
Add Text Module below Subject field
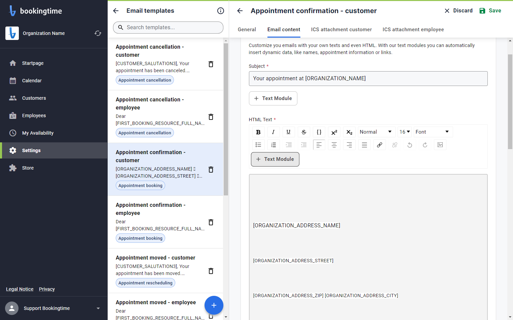(273, 98)
